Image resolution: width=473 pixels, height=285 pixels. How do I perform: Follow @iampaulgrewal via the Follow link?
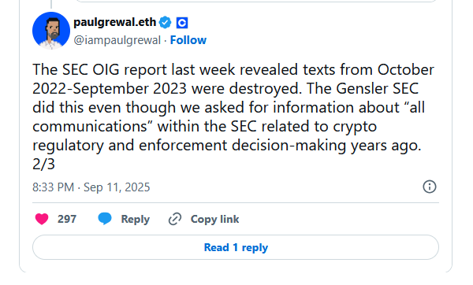[x=188, y=40]
